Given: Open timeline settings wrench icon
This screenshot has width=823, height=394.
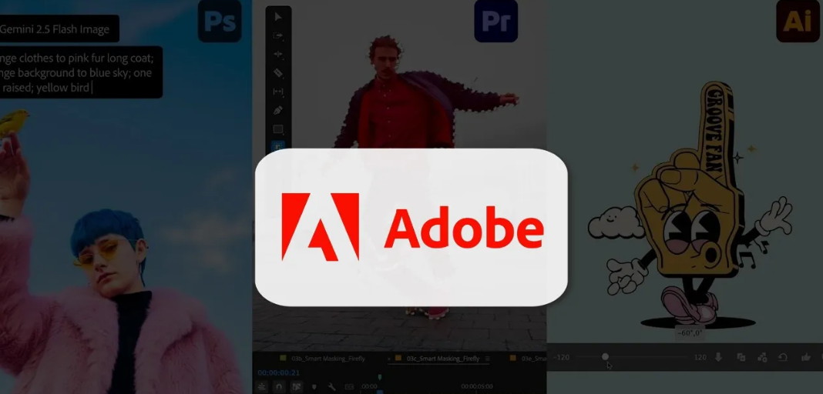Looking at the screenshot, I should pos(331,386).
